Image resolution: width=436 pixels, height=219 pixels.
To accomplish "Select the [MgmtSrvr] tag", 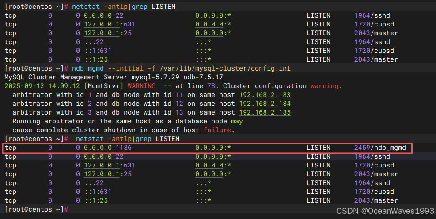I will tap(103, 86).
